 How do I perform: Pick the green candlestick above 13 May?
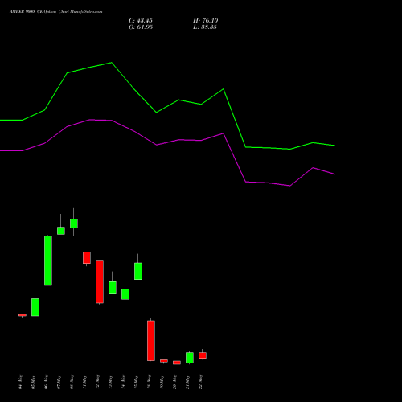pos(113,288)
